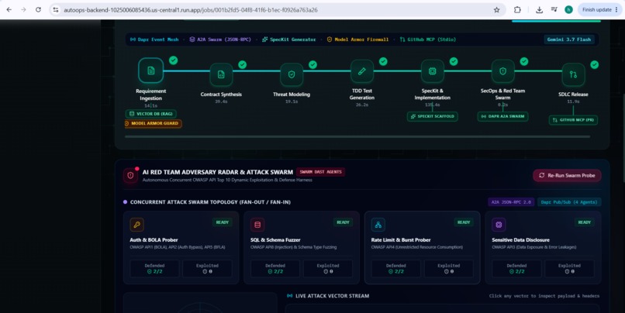The width and height of the screenshot is (625, 313).
Task: Select the SecOps & Red Team Swarm icon
Action: coord(502,71)
